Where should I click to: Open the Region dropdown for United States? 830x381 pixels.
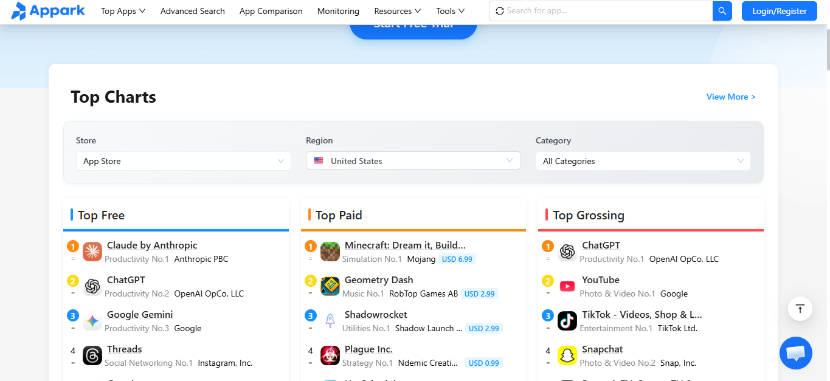tap(413, 160)
